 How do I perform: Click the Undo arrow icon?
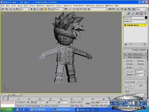[3, 9]
